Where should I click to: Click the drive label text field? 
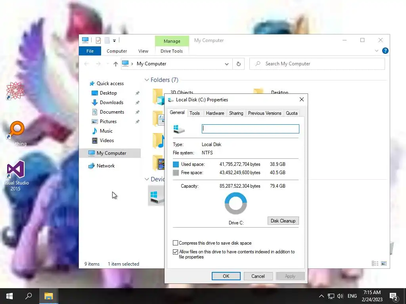click(251, 129)
